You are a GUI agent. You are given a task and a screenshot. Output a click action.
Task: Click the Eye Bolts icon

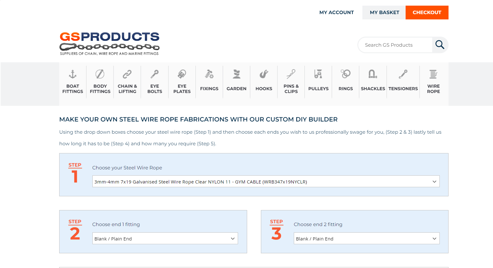[x=155, y=74]
